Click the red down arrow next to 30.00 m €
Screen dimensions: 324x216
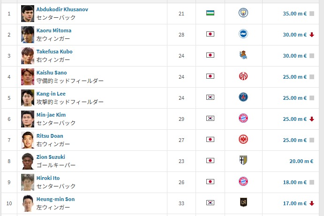tap(311, 35)
